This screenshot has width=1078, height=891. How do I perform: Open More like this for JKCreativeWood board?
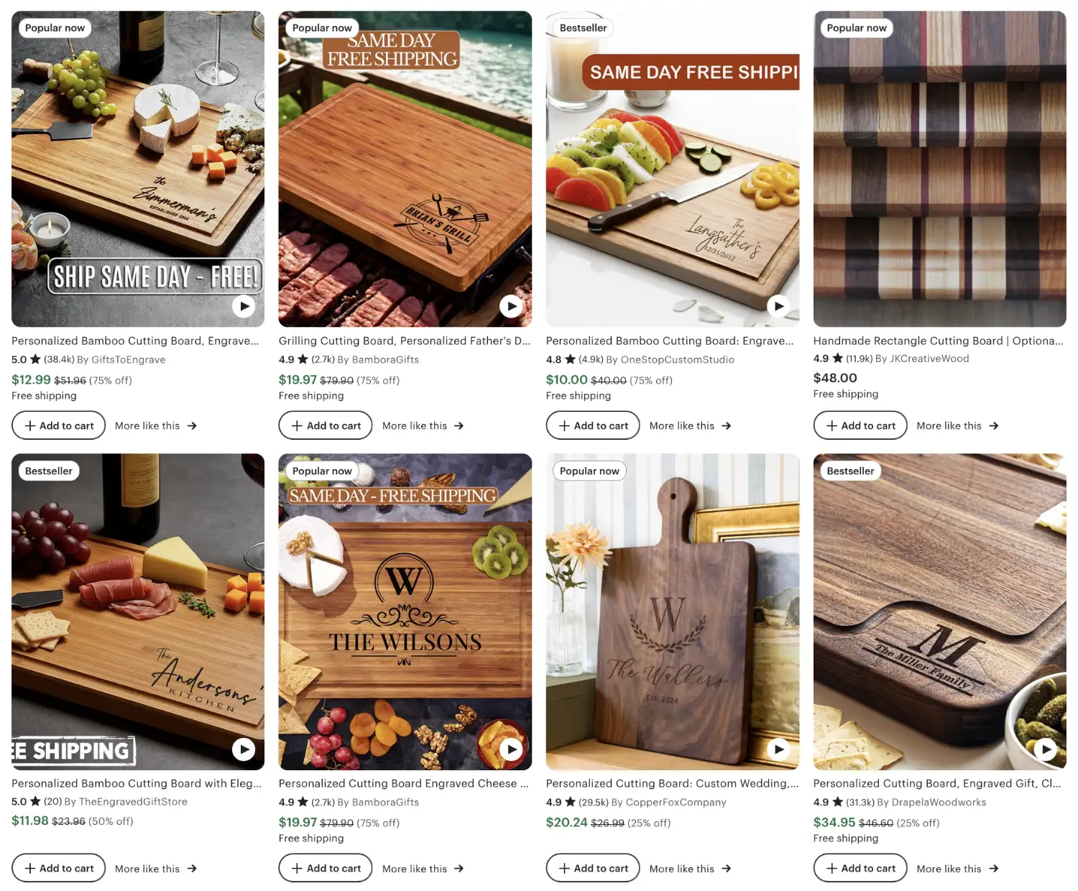point(957,425)
